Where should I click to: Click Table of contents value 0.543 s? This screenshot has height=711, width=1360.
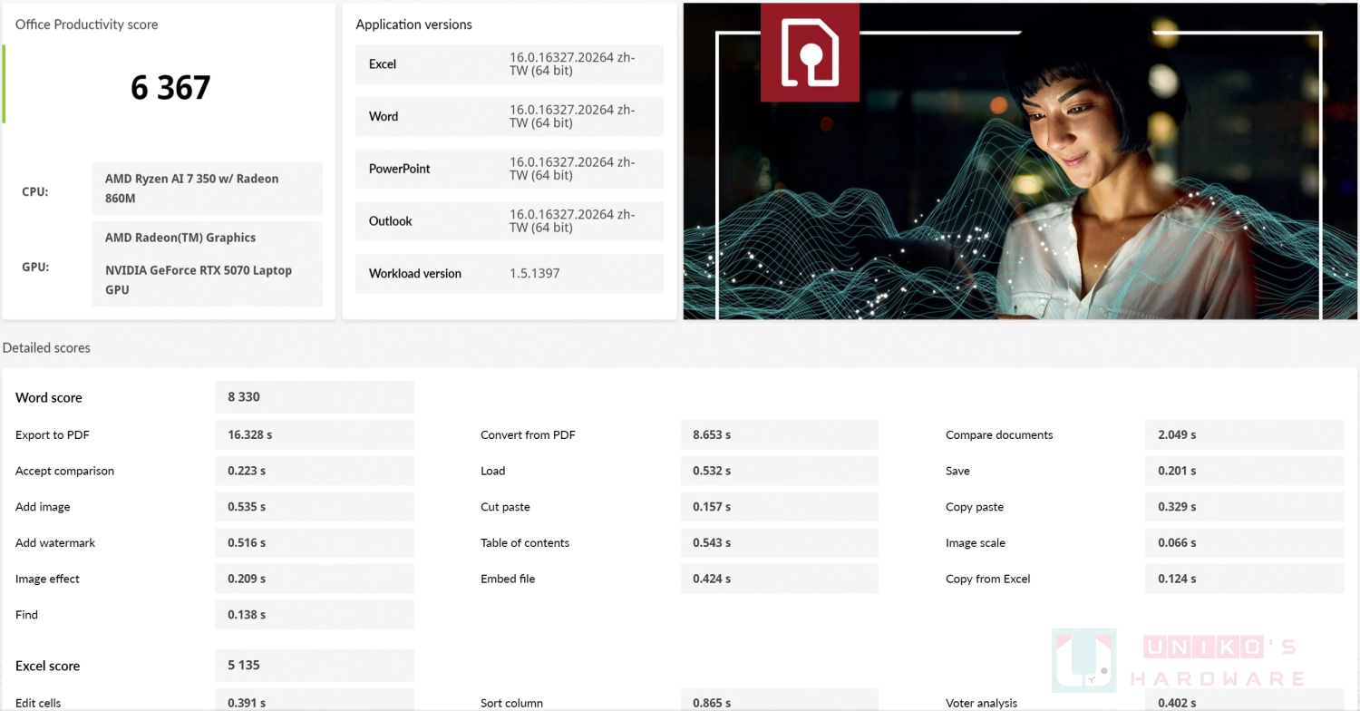tap(780, 543)
